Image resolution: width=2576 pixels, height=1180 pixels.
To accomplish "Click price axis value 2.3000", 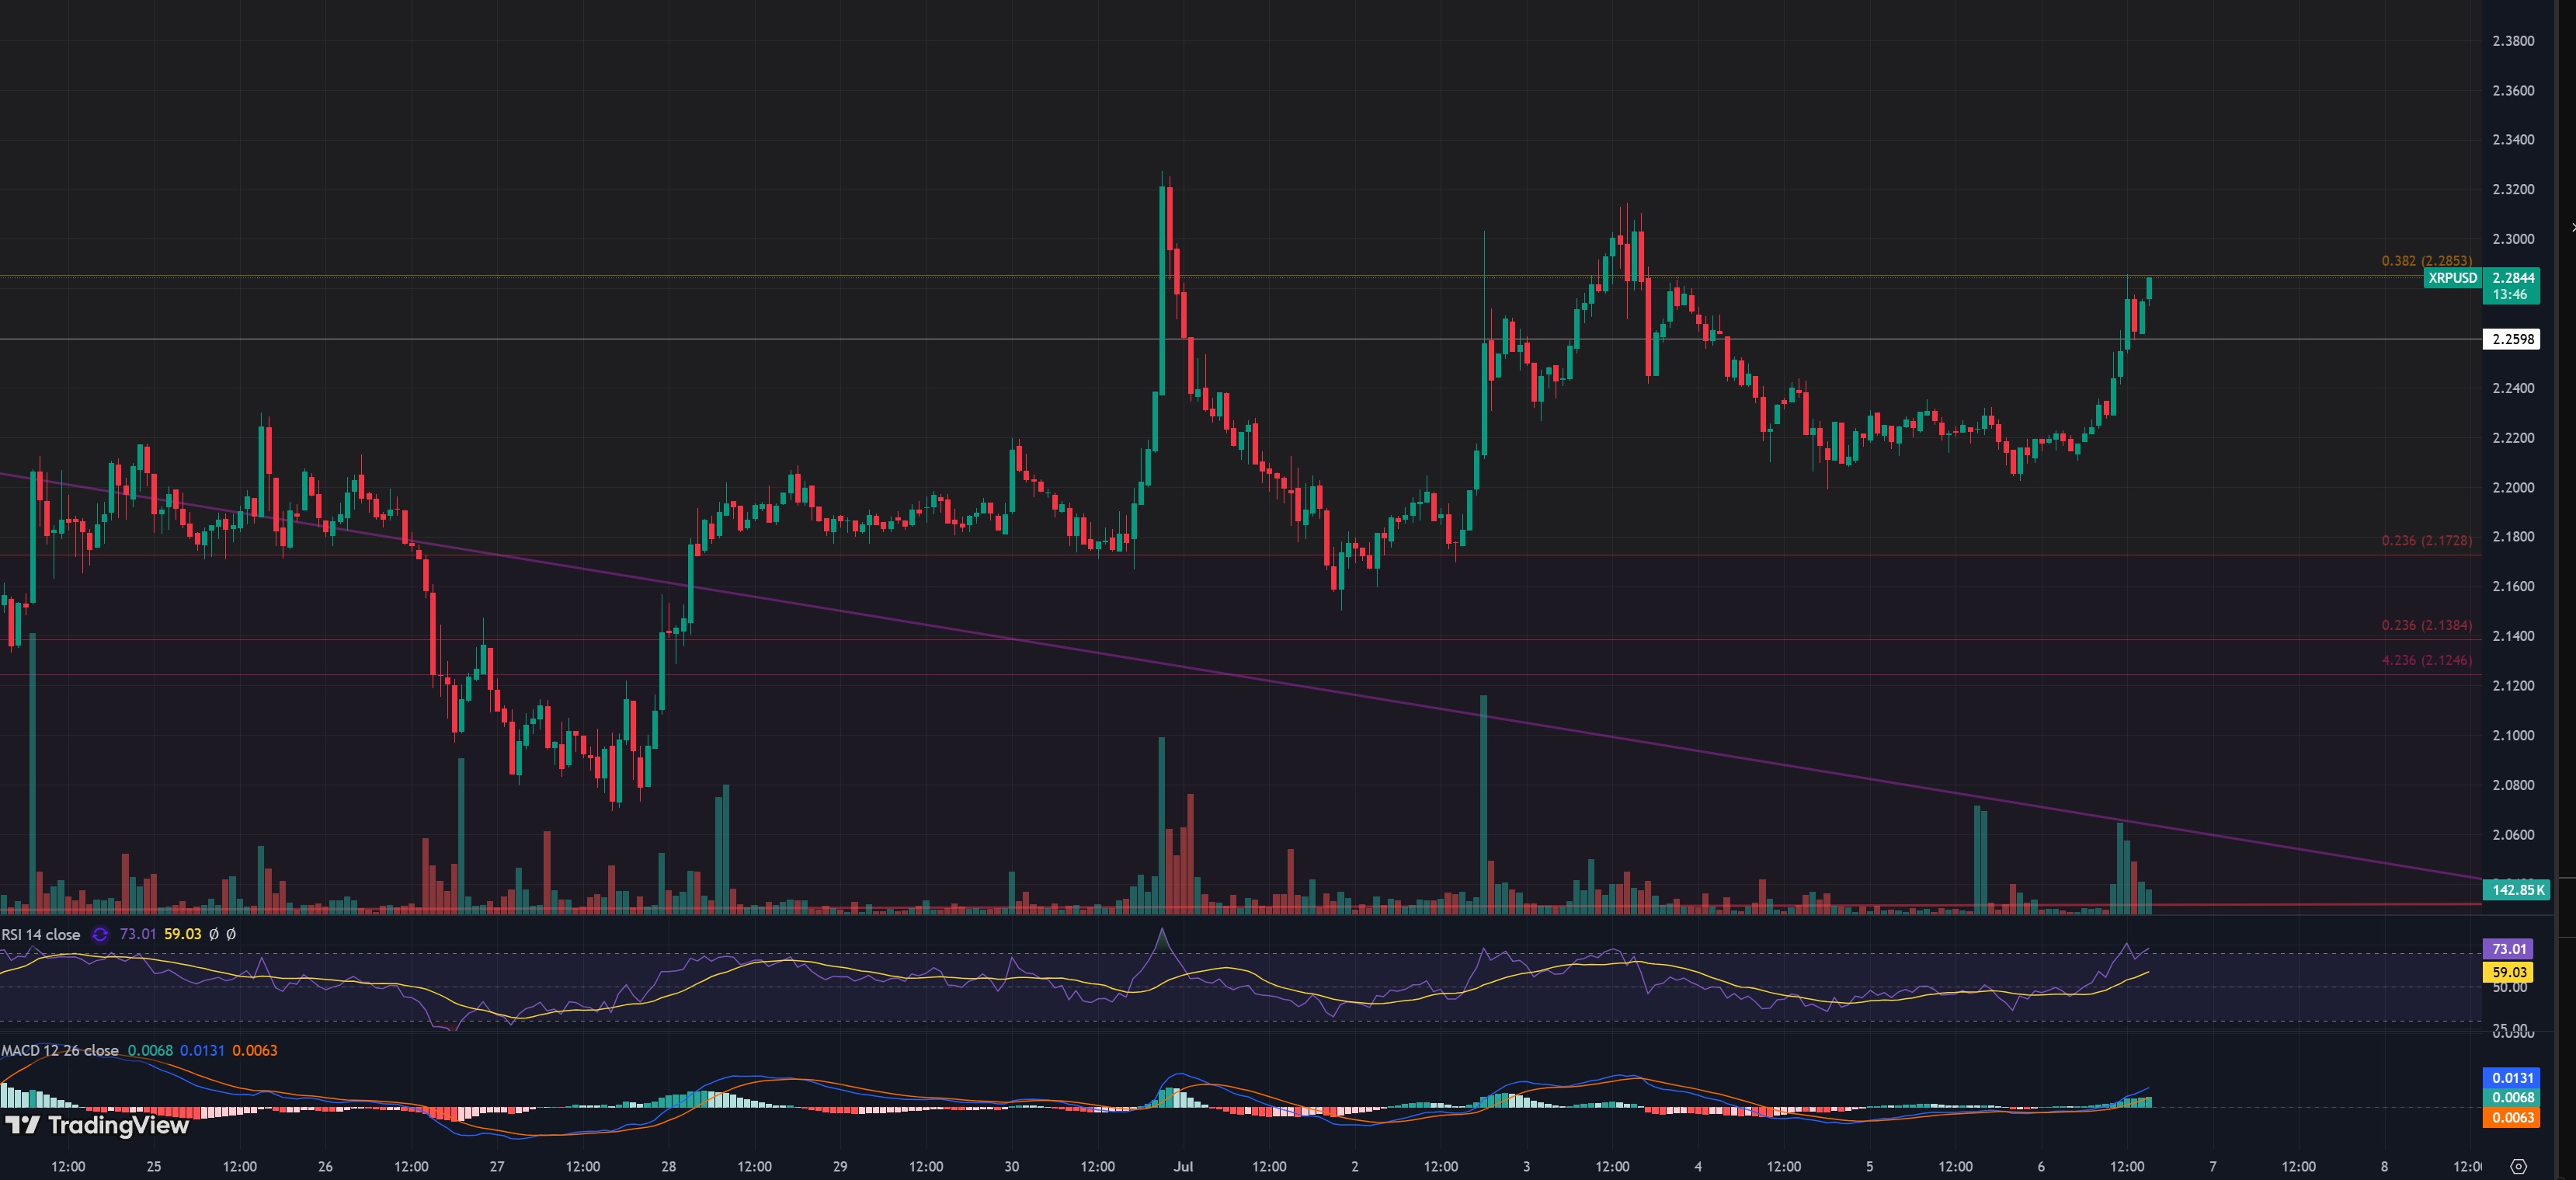I will pos(2513,239).
